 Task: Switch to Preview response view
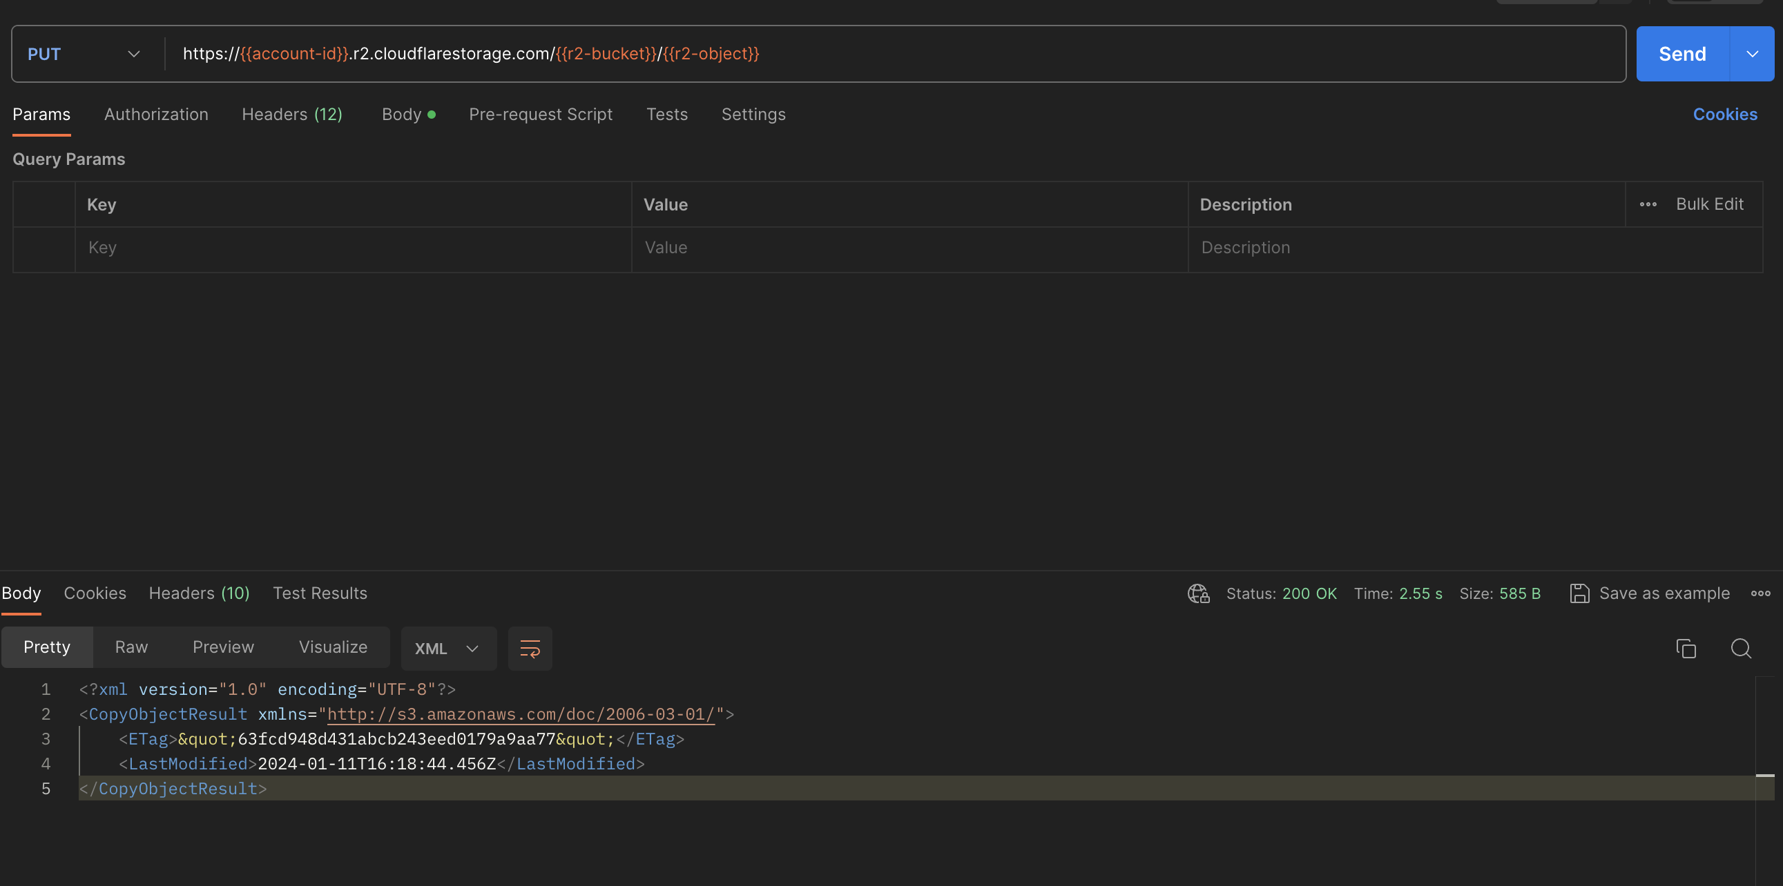(223, 647)
